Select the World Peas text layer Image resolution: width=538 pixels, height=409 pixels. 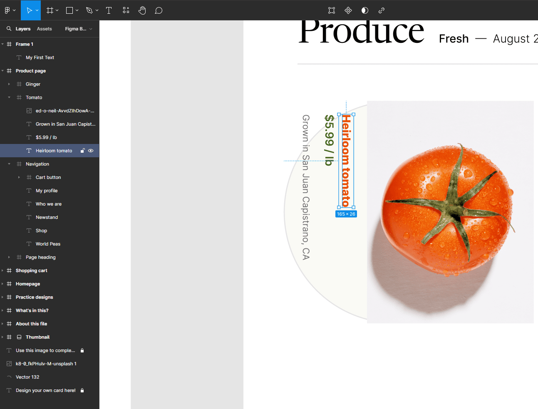coord(48,244)
